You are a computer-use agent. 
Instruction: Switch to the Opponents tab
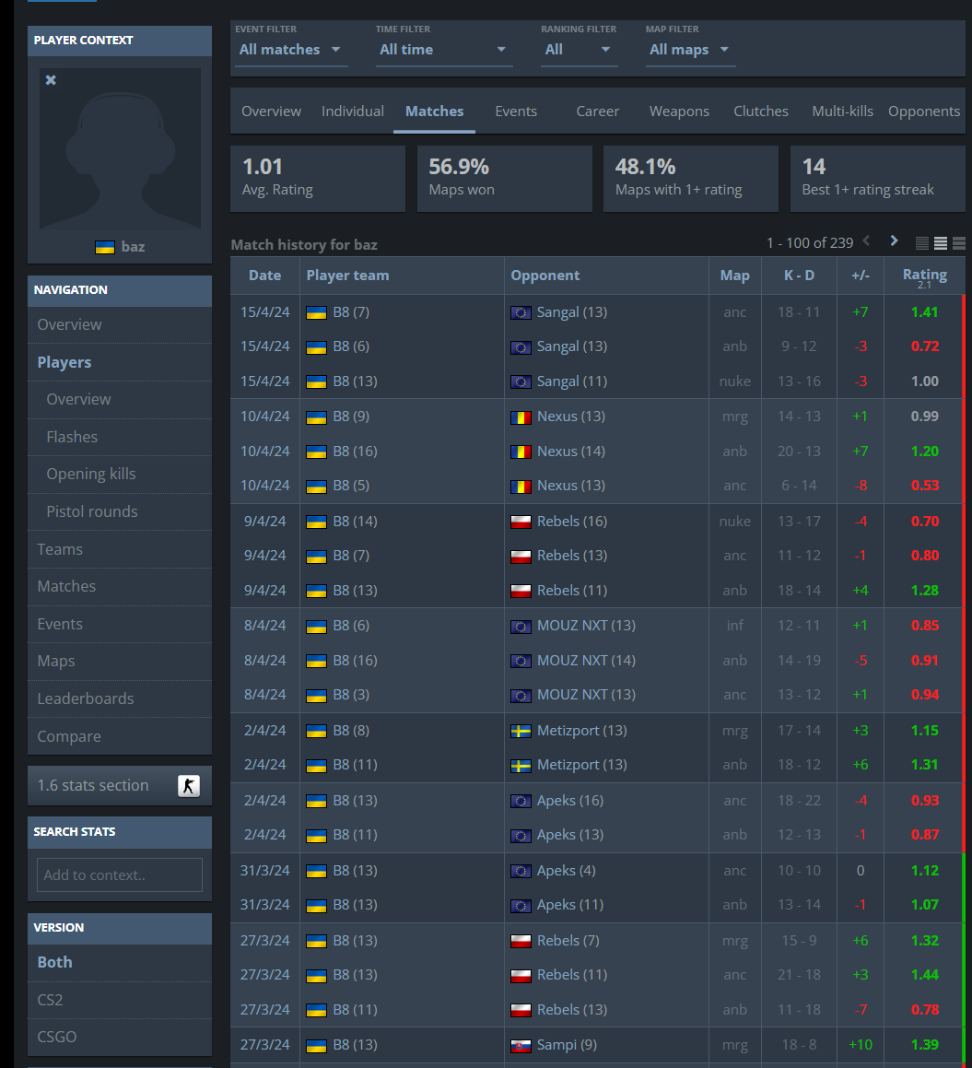[x=924, y=111]
